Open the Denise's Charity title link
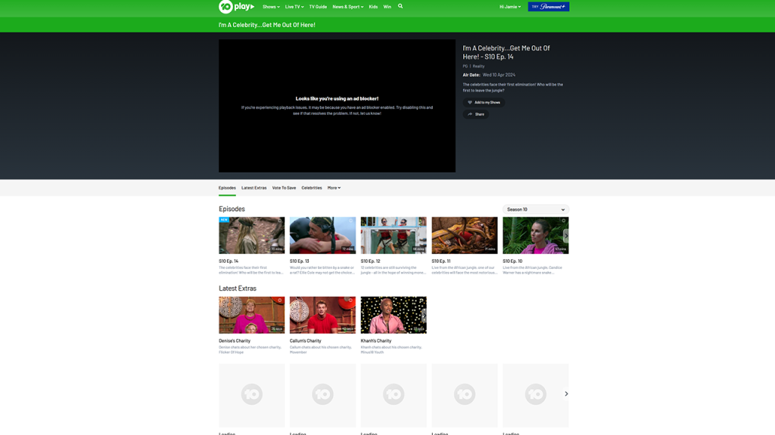775x435 pixels. 235,341
